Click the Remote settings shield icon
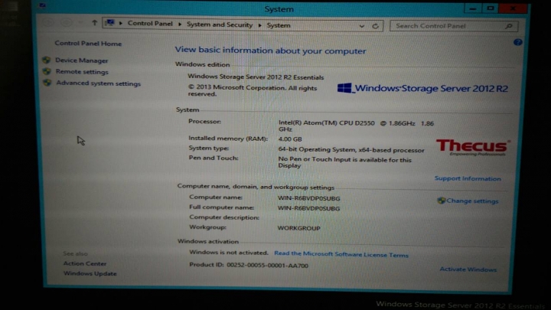Viewport: 551px width, 310px height. pyautogui.click(x=47, y=71)
